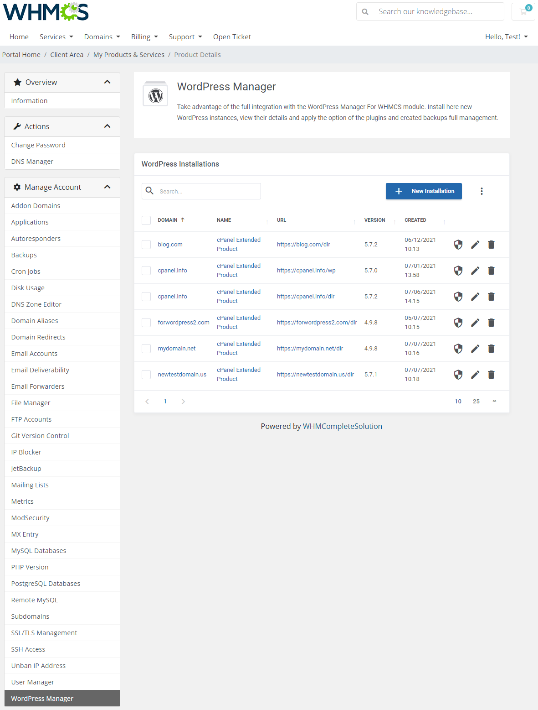Viewport: 538px width, 710px height.
Task: Check the newtestdomain.us row checkbox
Action: coord(146,375)
